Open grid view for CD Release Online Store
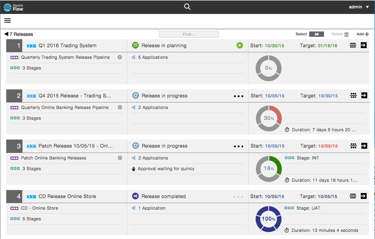 353,196
